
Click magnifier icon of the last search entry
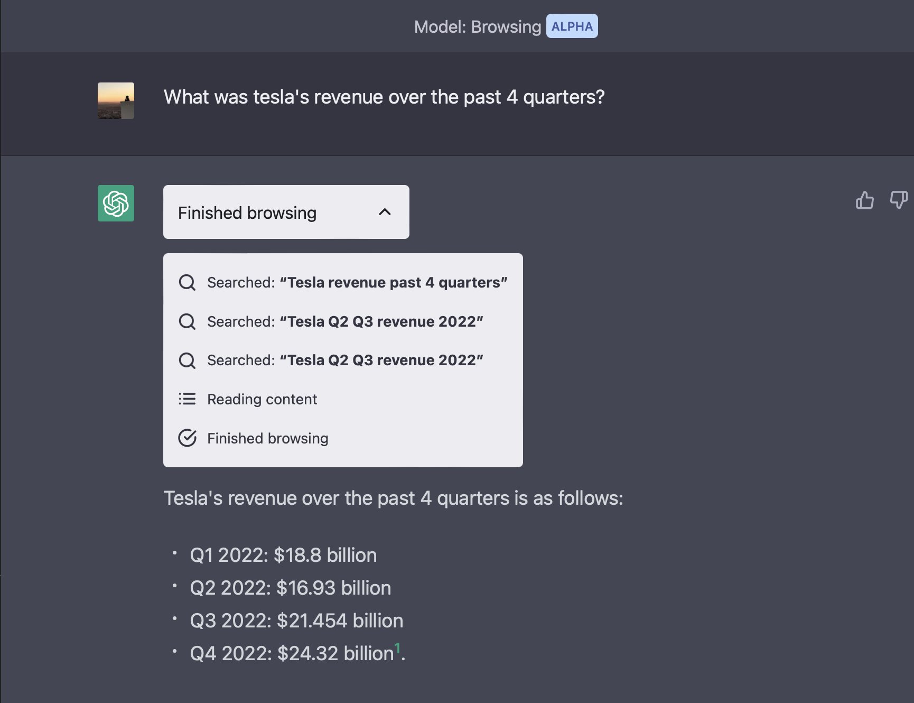(187, 360)
